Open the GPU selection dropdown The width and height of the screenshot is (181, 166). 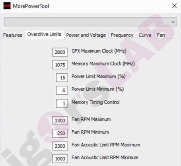[x=90, y=21]
